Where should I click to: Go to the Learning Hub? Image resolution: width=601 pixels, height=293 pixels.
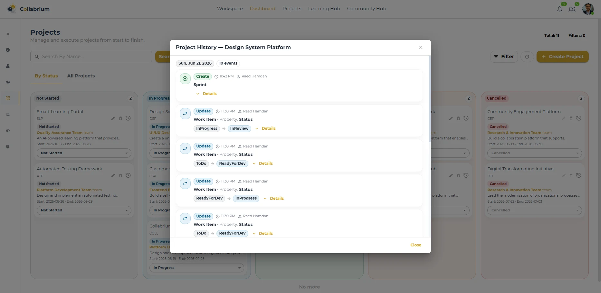[x=324, y=9]
